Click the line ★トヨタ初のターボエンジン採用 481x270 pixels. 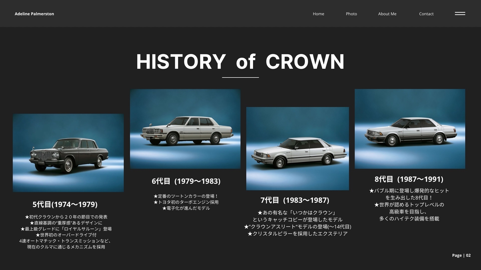tap(186, 202)
